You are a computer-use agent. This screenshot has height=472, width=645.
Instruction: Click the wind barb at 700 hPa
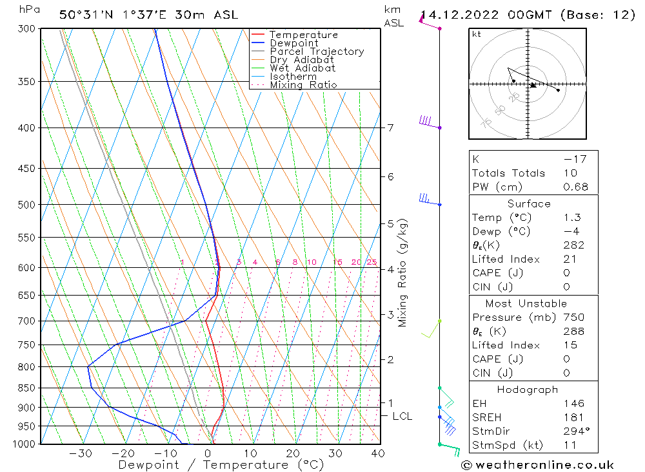click(x=431, y=329)
